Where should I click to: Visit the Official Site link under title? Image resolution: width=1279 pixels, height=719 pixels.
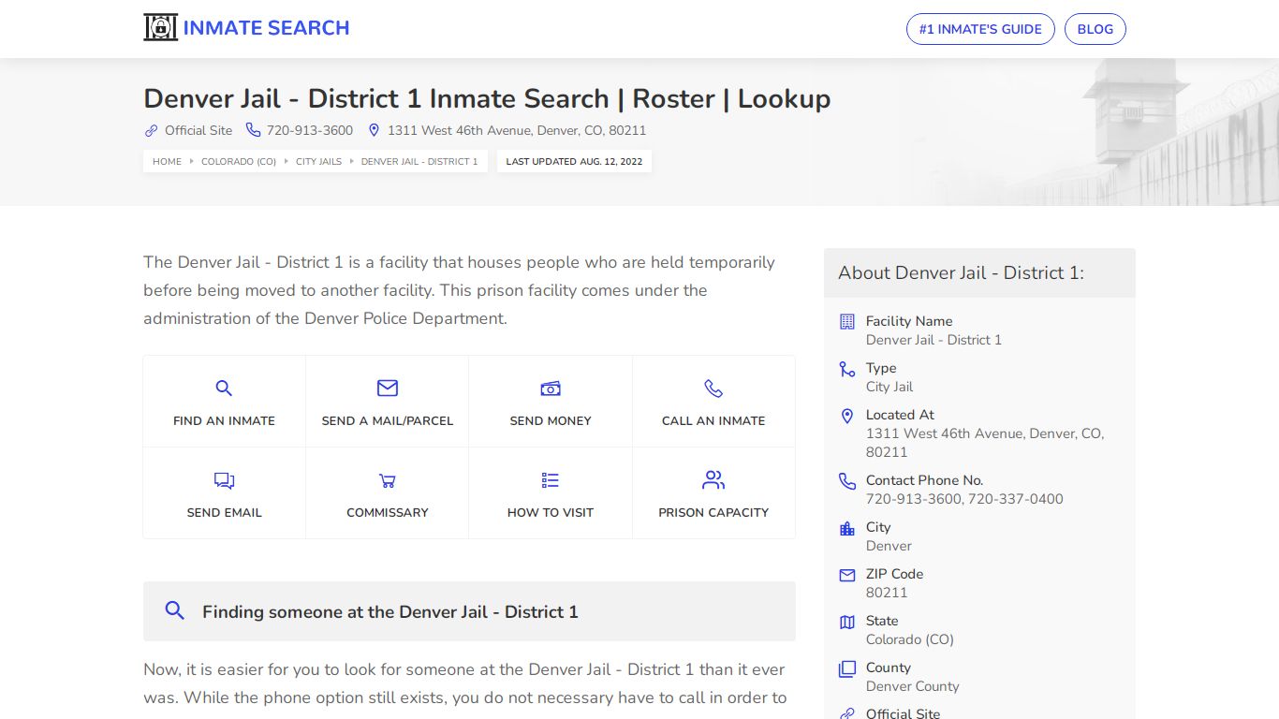(x=198, y=130)
